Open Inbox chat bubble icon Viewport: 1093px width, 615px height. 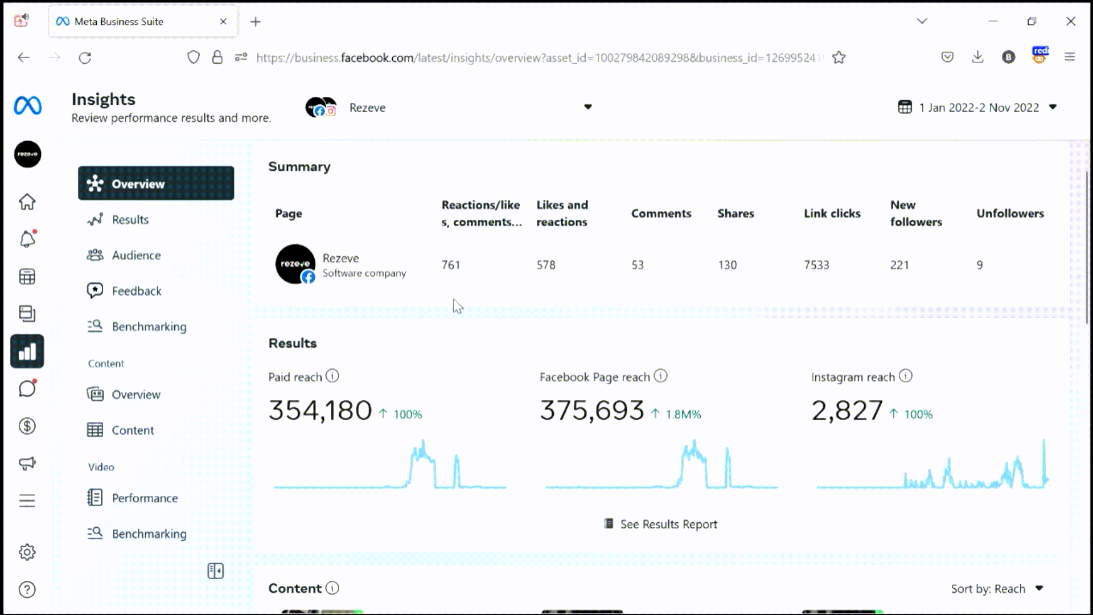(27, 388)
